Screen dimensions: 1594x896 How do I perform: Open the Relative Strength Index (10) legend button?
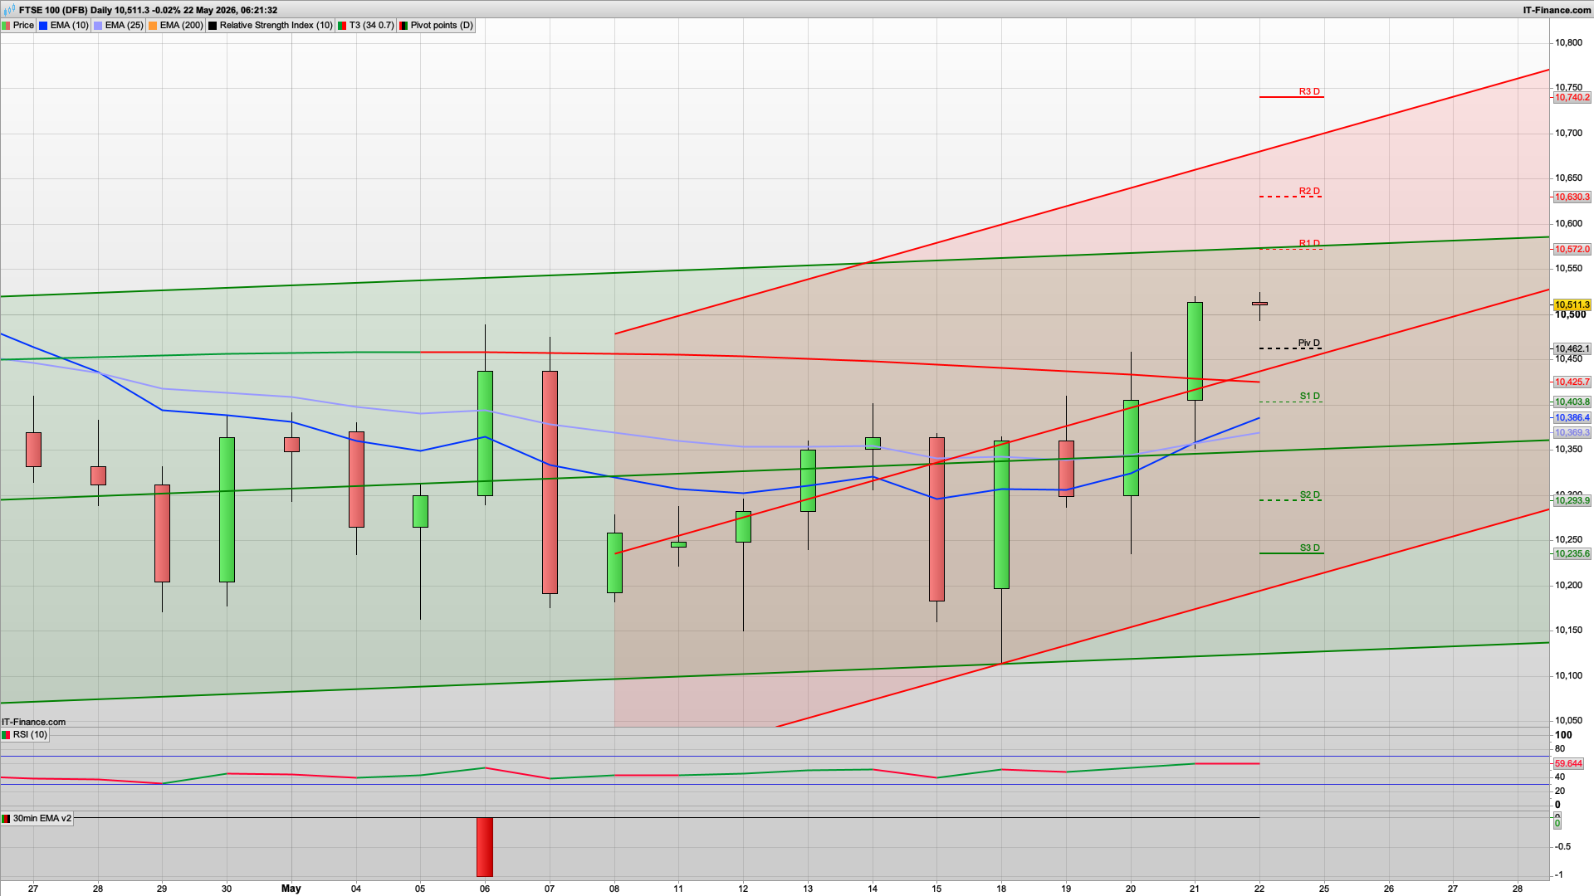(x=270, y=25)
